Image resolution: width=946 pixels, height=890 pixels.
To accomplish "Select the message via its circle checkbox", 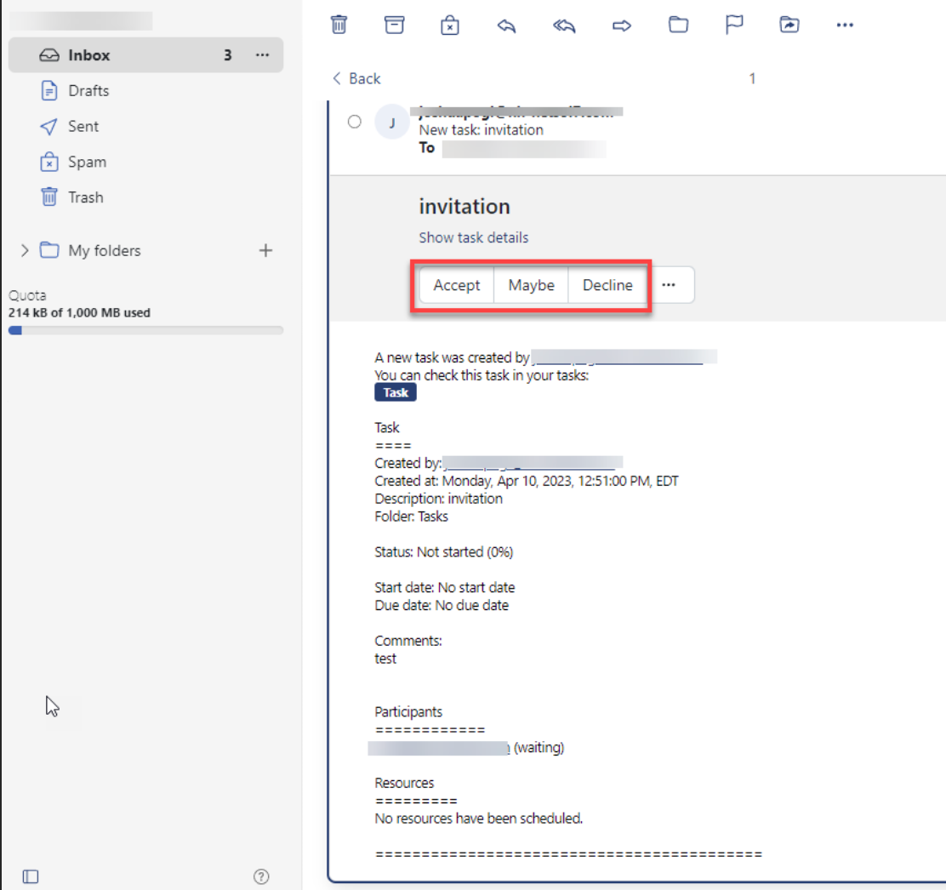I will [x=355, y=122].
